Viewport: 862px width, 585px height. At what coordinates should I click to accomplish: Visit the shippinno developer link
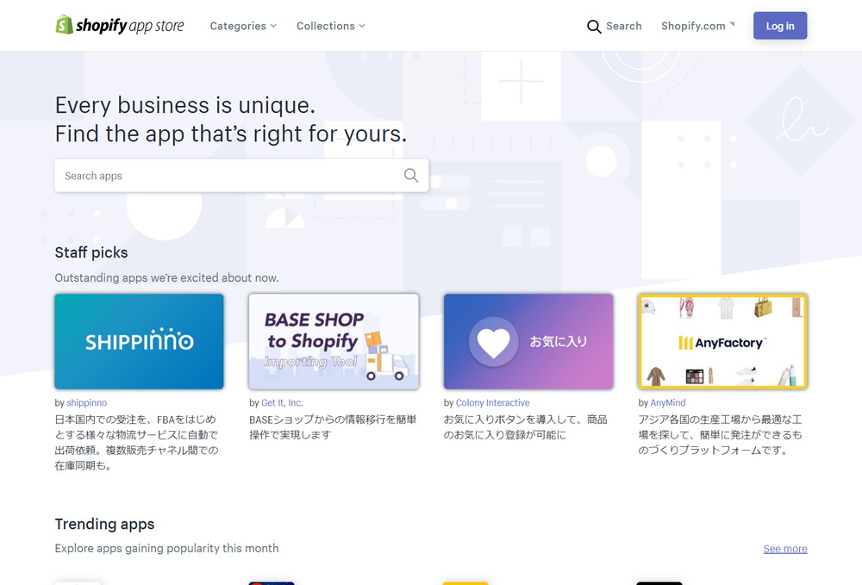(87, 402)
